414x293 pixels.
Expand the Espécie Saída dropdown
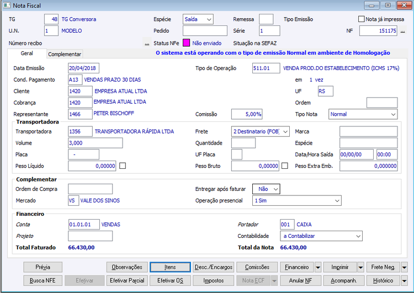click(x=198, y=19)
